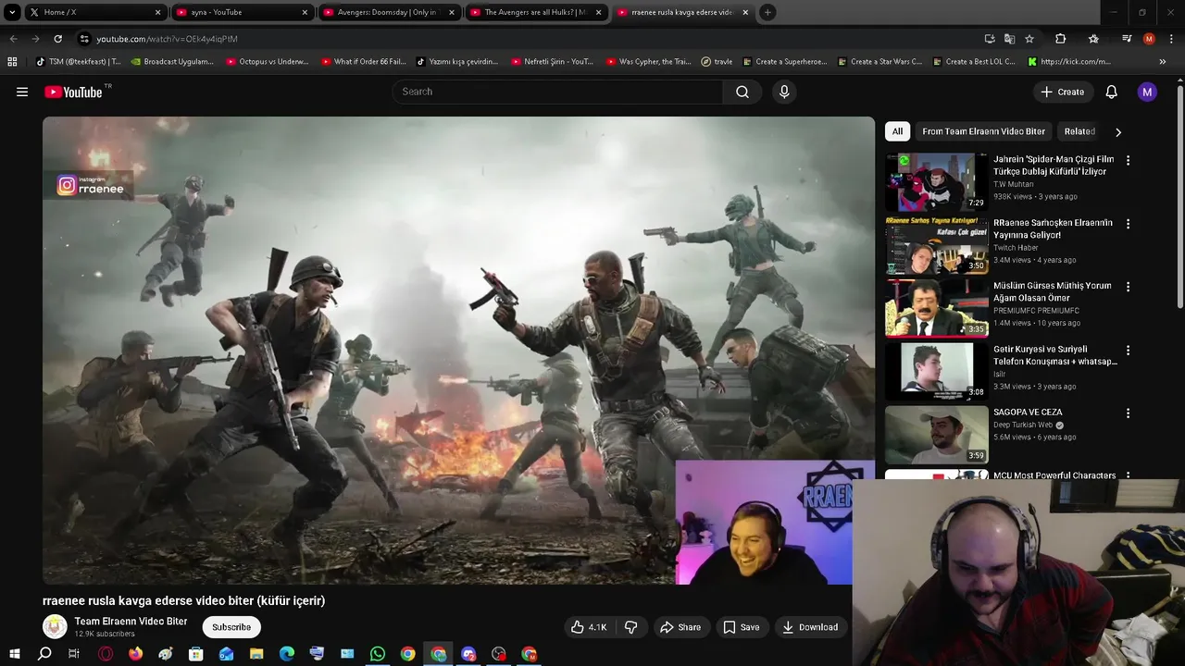Image resolution: width=1185 pixels, height=666 pixels.
Task: Open the Octopus vs Underw... bookmark
Action: [266, 62]
